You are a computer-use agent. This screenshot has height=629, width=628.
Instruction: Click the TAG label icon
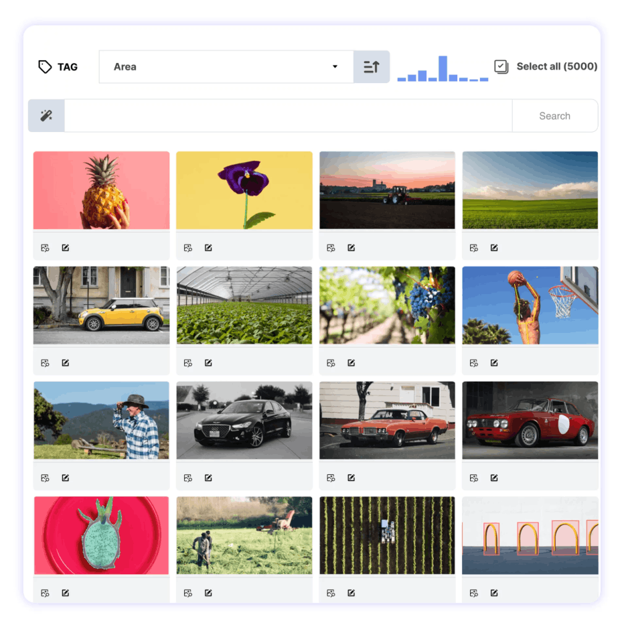[45, 66]
